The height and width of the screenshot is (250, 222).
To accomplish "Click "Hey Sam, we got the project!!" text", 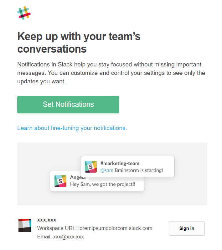I will (x=103, y=184).
